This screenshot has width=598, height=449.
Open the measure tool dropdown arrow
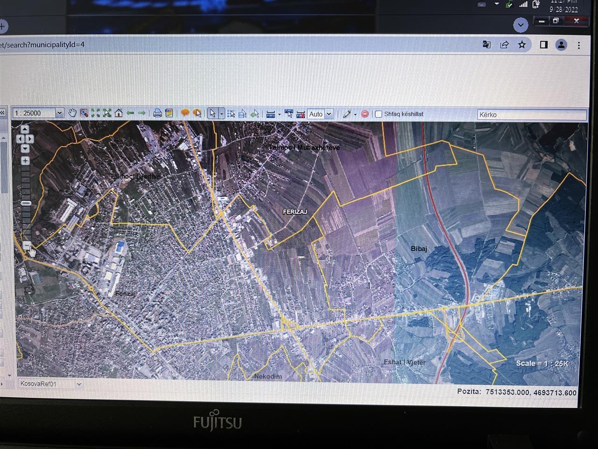tap(279, 114)
